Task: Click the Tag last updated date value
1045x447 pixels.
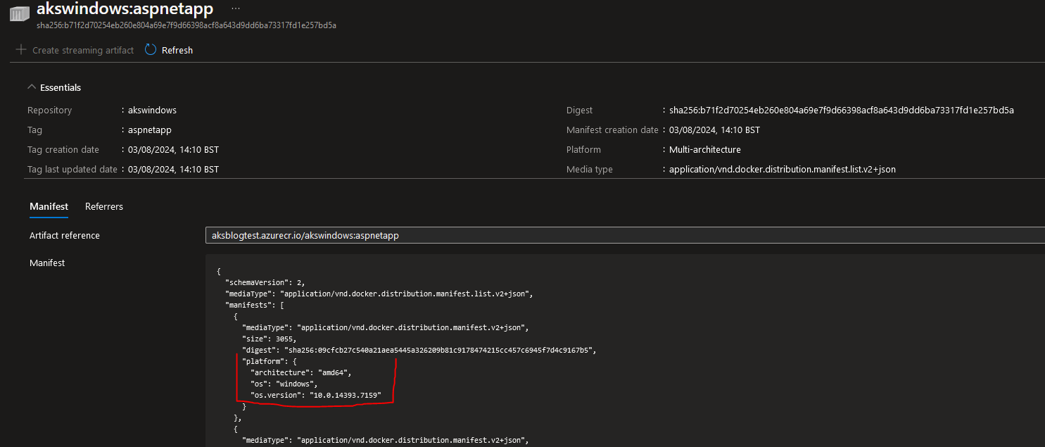Action: coord(173,169)
